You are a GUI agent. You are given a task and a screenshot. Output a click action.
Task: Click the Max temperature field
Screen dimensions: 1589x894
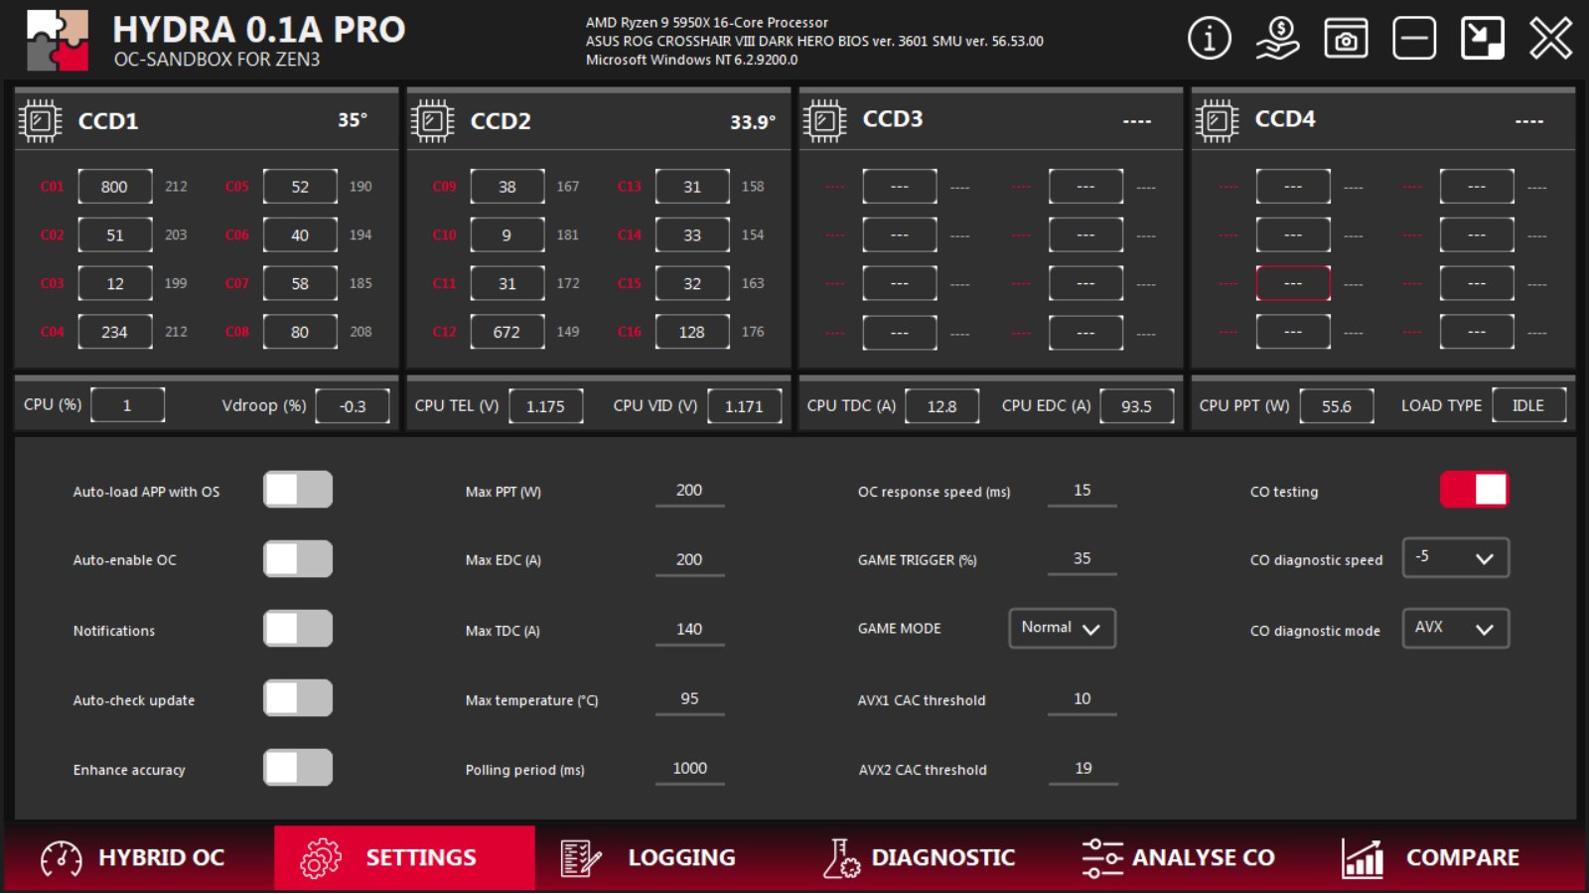689,699
